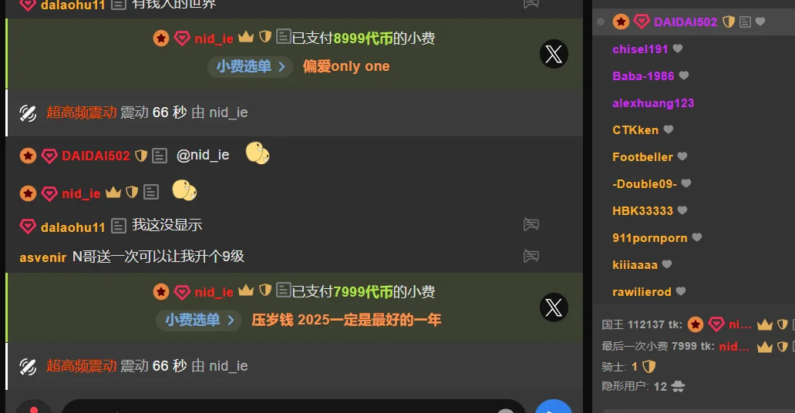Open nid_ie username in 8999 tip message
795x413 pixels.
pos(214,39)
